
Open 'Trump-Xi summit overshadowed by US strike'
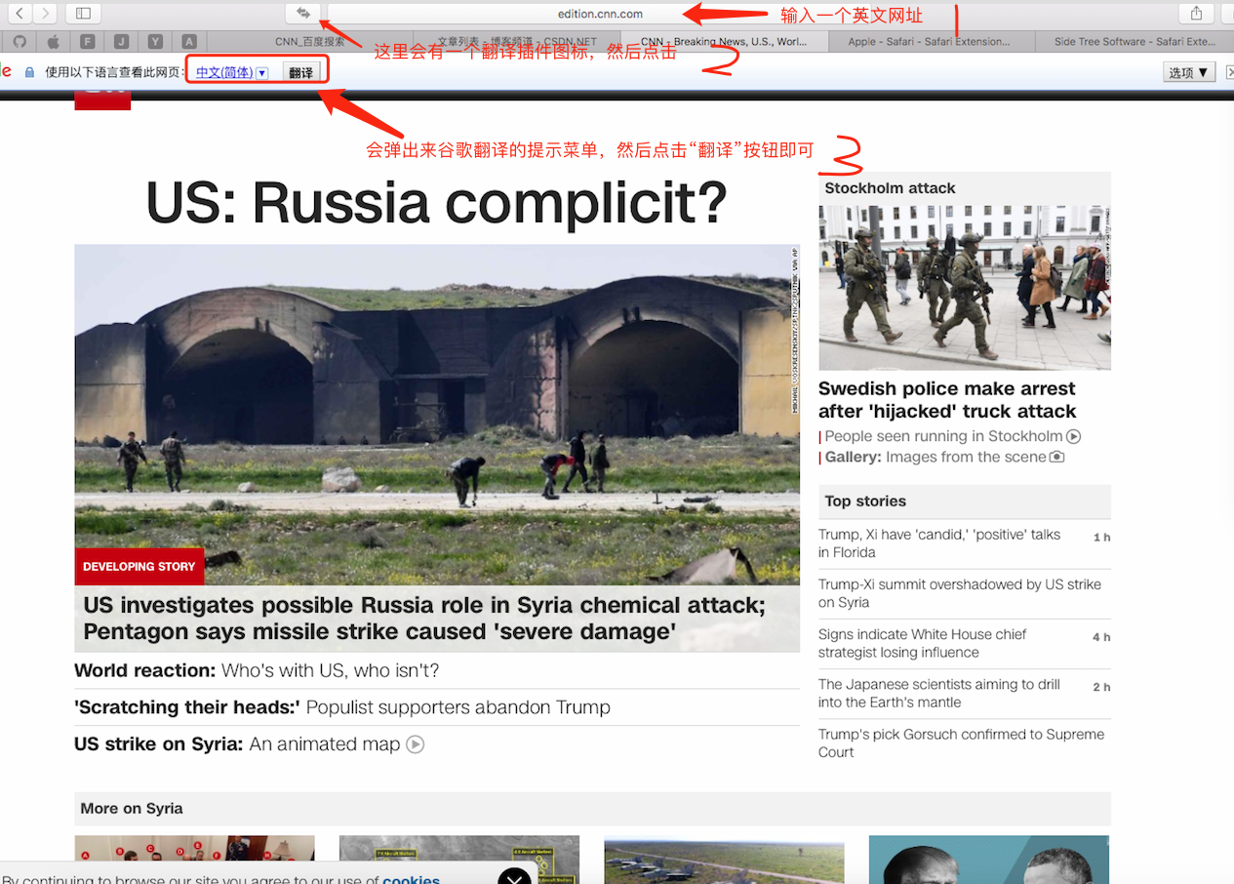pyautogui.click(x=960, y=593)
